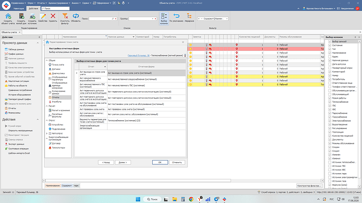Expand Автоопрос node in dialog tree

(47, 133)
